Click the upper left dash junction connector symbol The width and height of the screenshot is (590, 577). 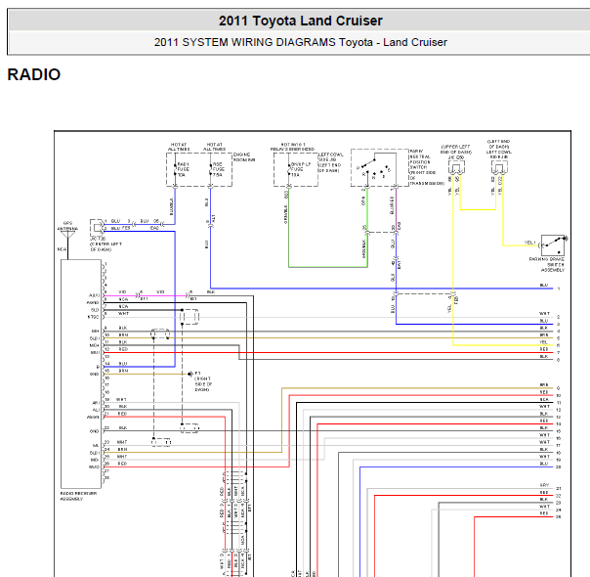(456, 167)
